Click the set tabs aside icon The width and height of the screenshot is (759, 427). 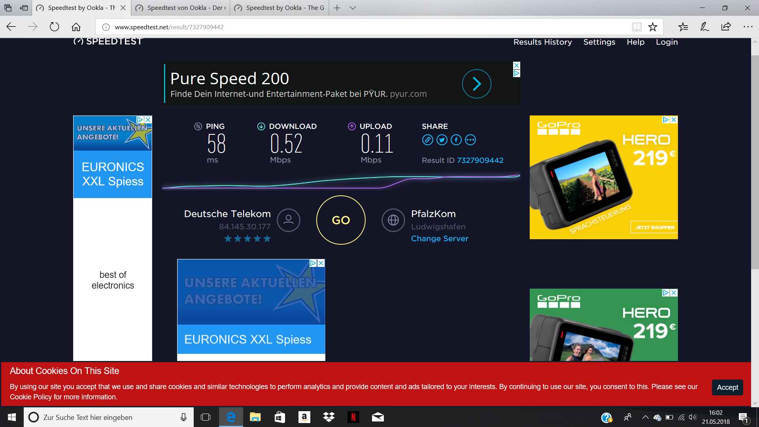24,8
